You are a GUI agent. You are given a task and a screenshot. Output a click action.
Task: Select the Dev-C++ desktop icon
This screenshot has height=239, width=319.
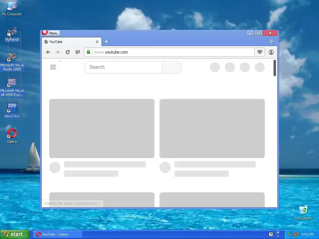12,110
